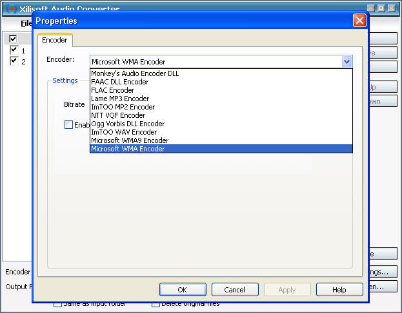402x313 pixels.
Task: Select Lame MP3 Encoder option
Action: point(221,99)
